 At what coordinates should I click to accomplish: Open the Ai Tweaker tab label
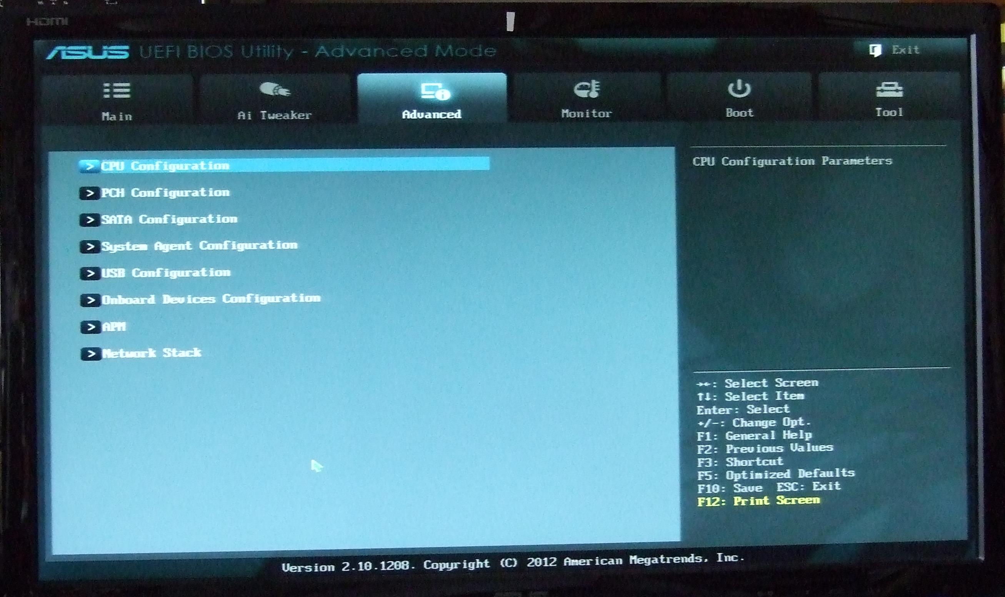click(x=275, y=115)
